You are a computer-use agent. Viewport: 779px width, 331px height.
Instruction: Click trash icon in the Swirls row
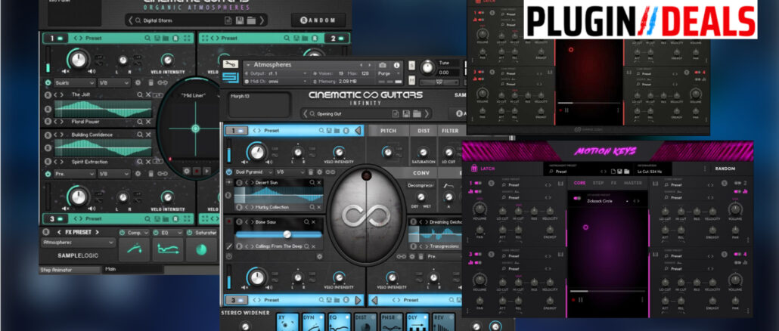150,83
